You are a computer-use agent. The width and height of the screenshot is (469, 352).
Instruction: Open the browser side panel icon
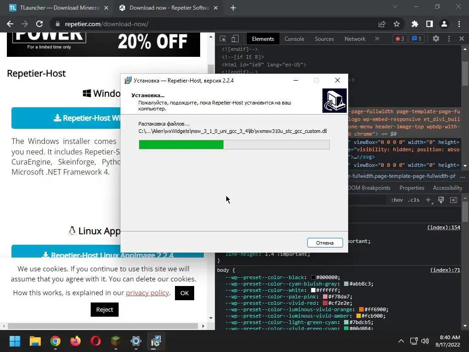[x=430, y=24]
